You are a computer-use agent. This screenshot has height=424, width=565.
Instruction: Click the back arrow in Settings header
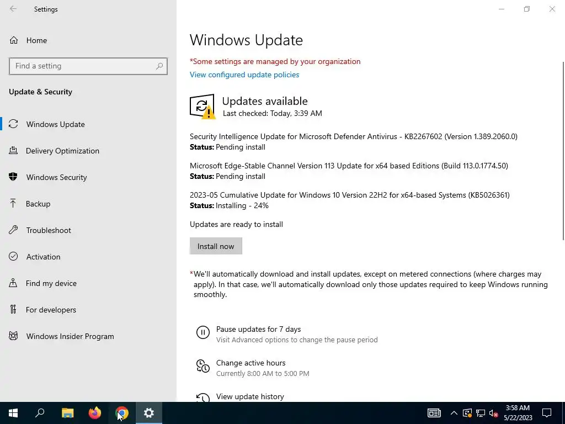click(13, 9)
